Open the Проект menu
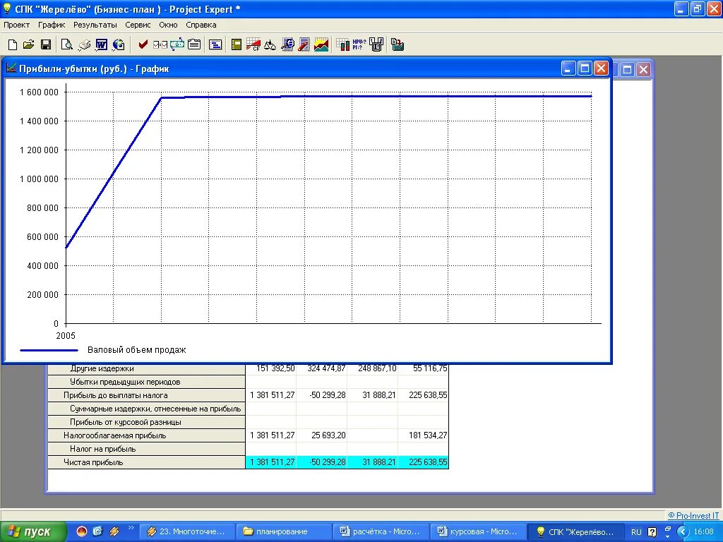 17,25
